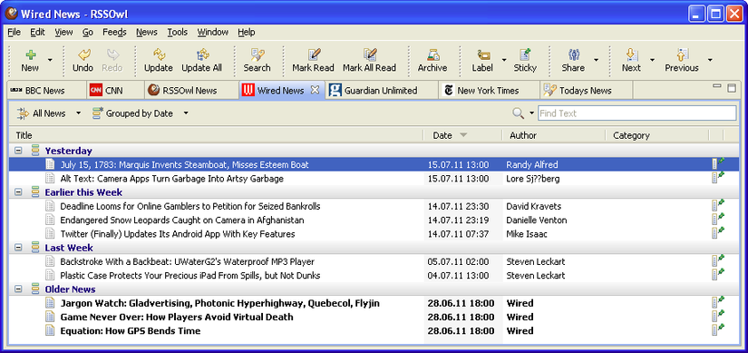The width and height of the screenshot is (748, 353).
Task: Switch to the BBC News tab
Action: pyautogui.click(x=48, y=90)
